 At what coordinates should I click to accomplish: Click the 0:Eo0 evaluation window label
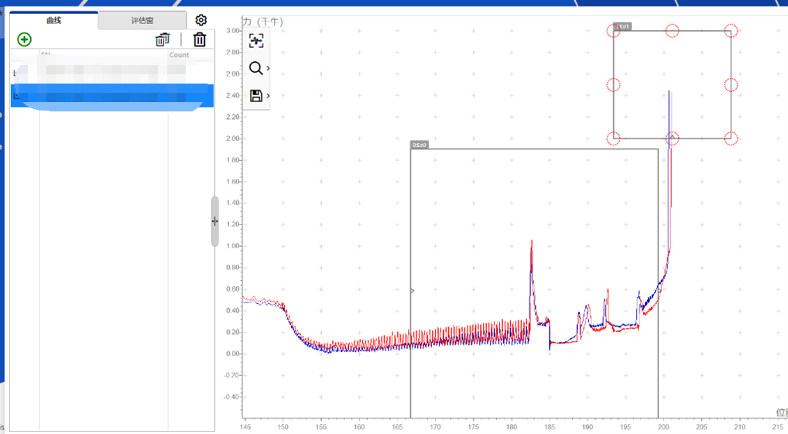419,145
